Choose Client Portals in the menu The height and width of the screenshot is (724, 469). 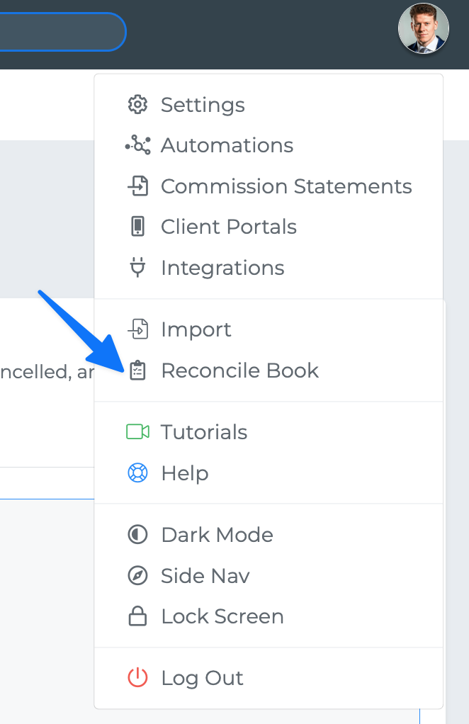(269, 227)
